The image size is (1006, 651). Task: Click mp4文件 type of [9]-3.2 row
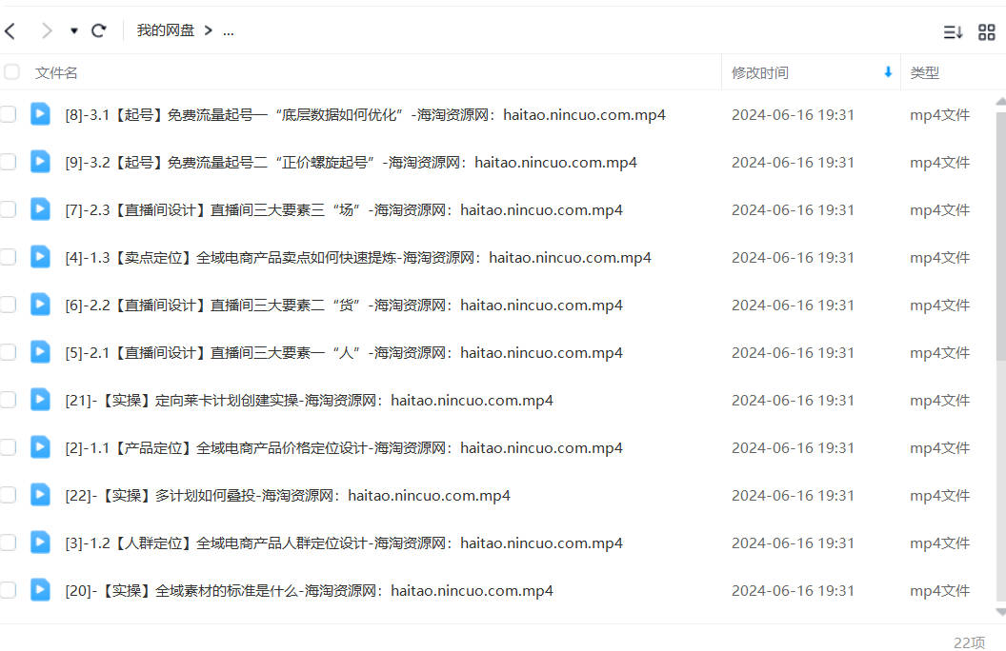point(940,162)
